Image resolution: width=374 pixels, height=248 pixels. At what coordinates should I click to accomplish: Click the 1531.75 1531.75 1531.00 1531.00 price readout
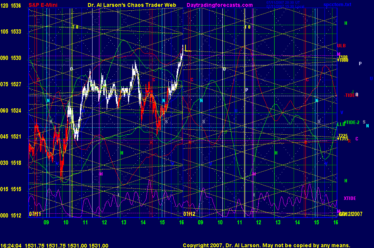(x=67, y=246)
